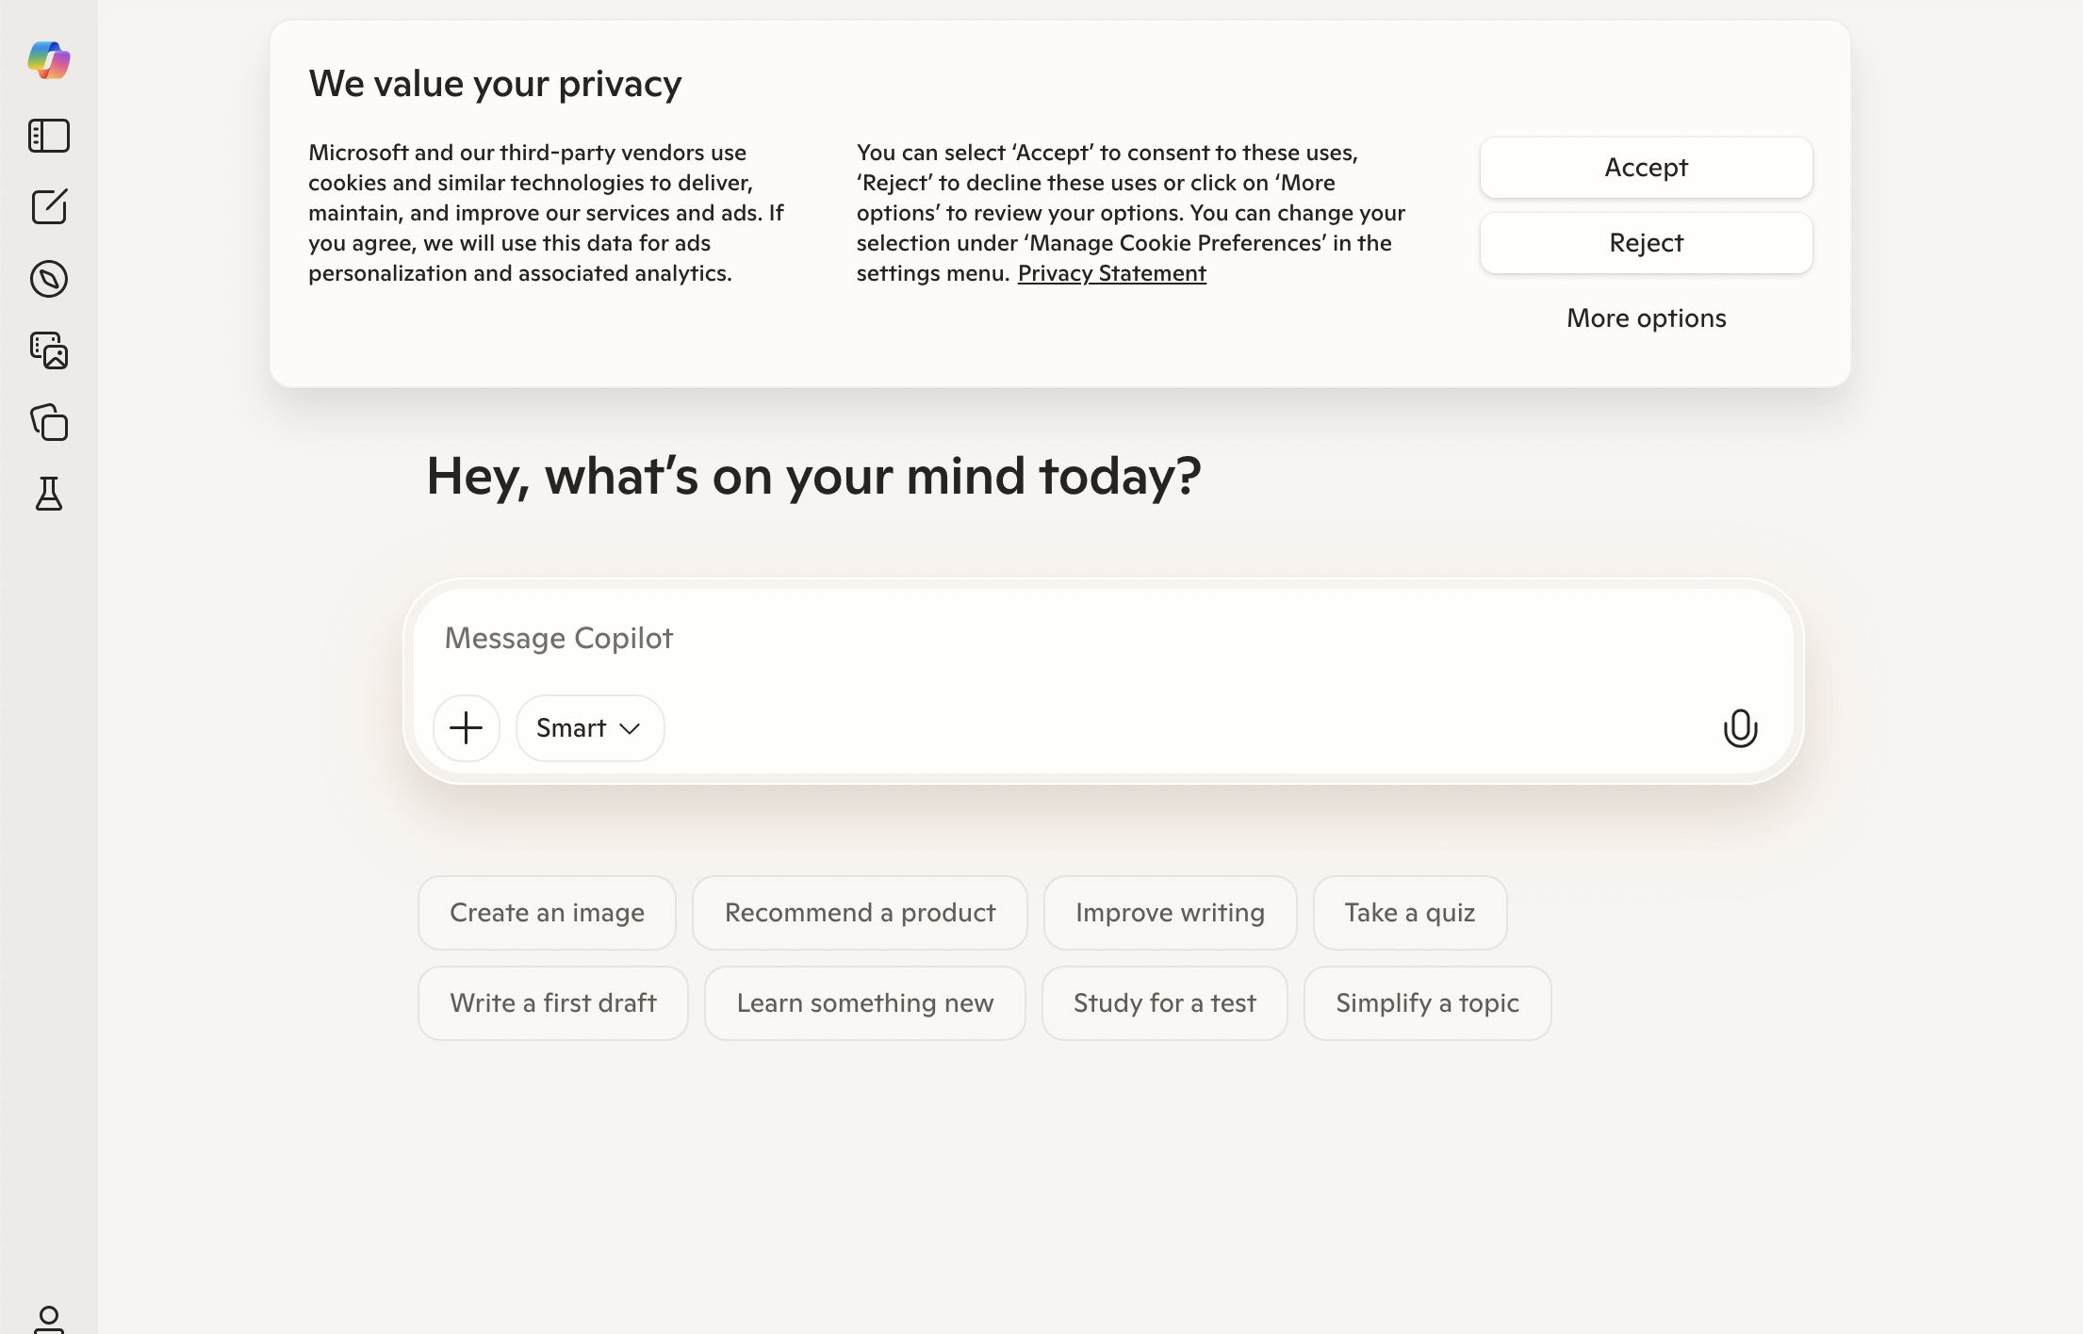Start a new chat via compose icon
2083x1334 pixels.
click(49, 207)
